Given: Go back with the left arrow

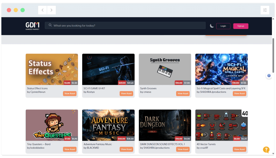Looking at the screenshot, I should [42, 10].
